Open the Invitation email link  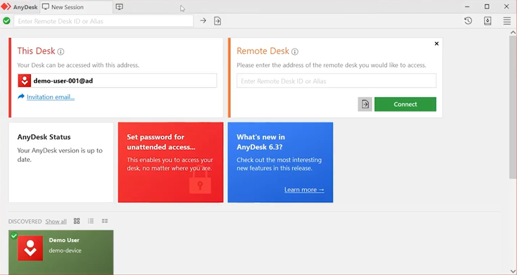[x=50, y=97]
